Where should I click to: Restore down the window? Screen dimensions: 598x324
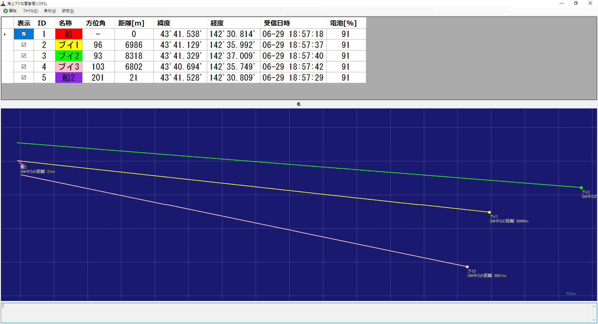pyautogui.click(x=576, y=3)
